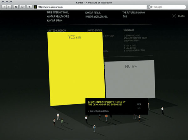Image resolution: width=188 pixels, height=140 pixels.
Task: Click Close This Question link
Action: (99, 111)
